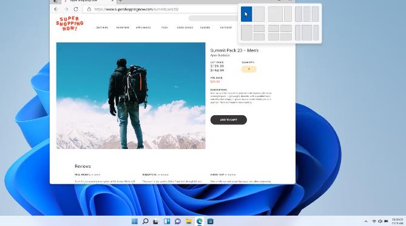Snap to top-left quadrant of four-grid layout
Screen dimensions: 406x226
274,28
